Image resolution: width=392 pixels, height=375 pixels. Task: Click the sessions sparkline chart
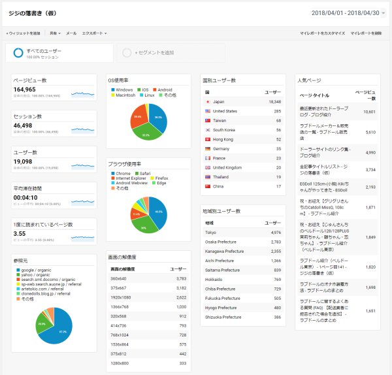point(83,130)
